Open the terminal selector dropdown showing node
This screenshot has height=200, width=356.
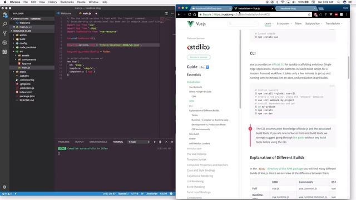tap(139, 142)
